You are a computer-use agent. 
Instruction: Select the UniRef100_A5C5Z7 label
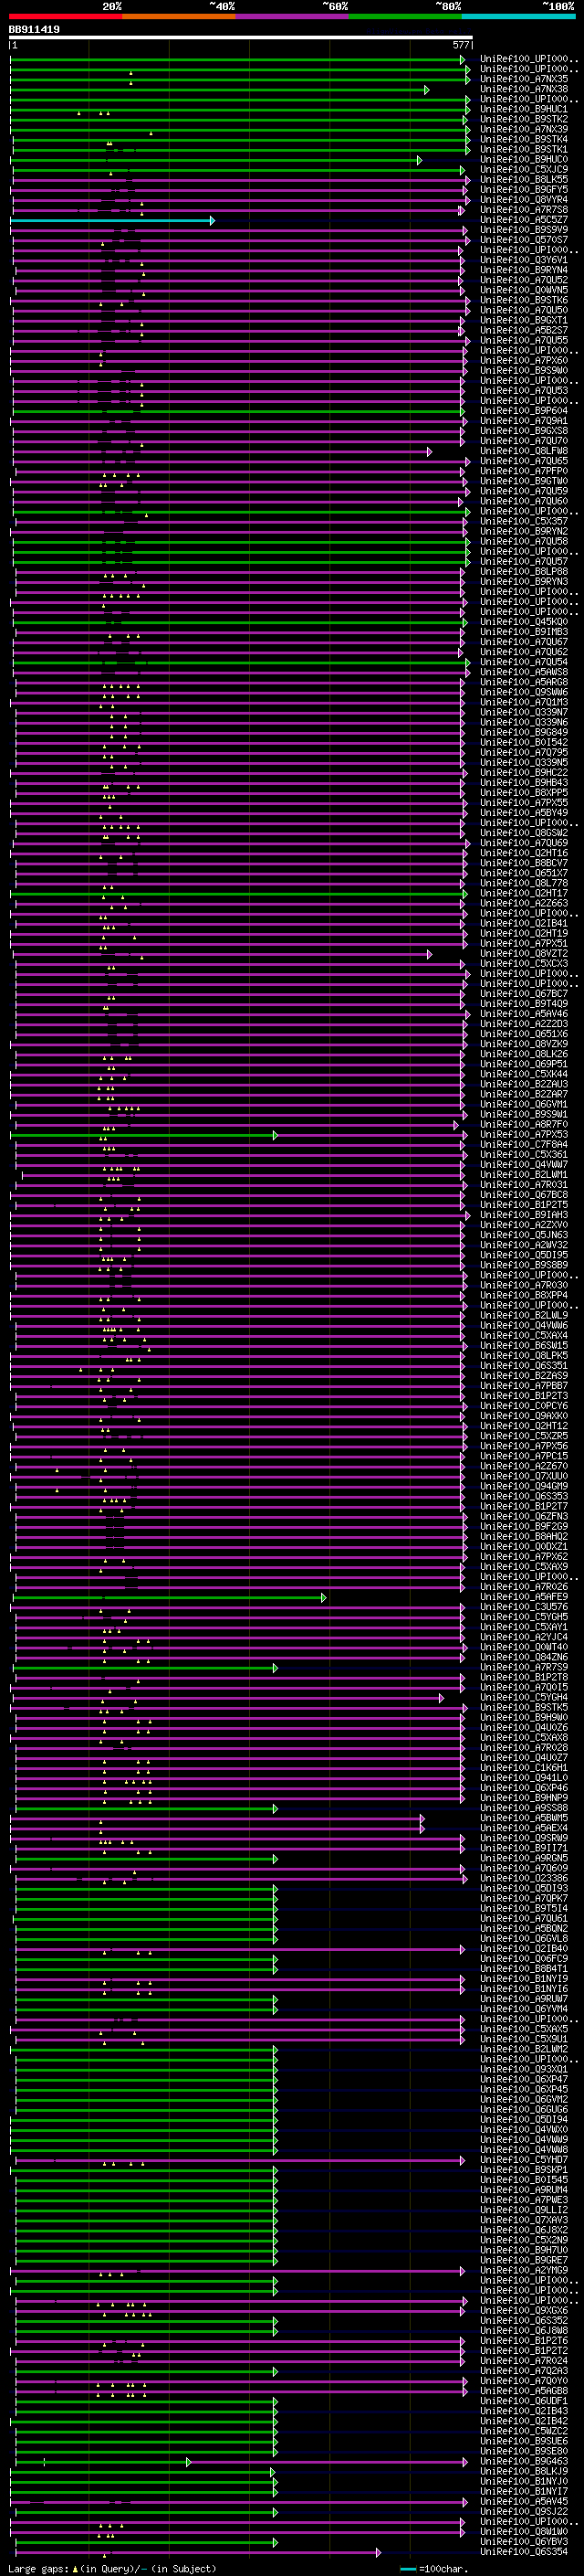(524, 219)
